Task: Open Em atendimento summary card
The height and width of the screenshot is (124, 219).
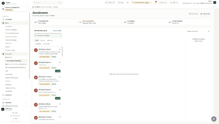Action: [55, 22]
